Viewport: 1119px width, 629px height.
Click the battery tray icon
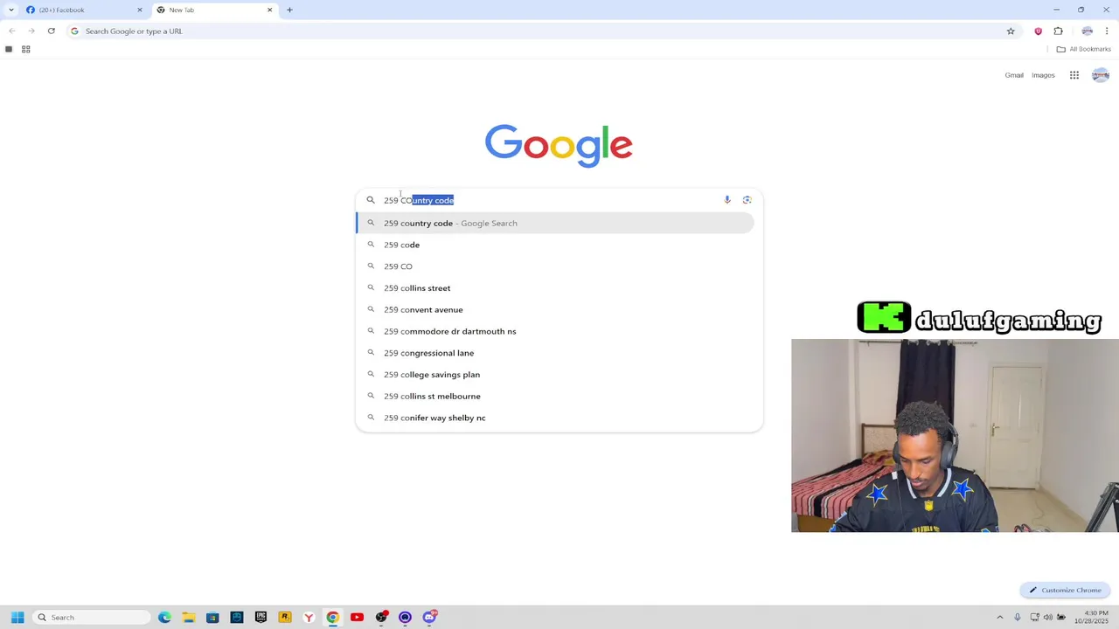[1062, 618]
